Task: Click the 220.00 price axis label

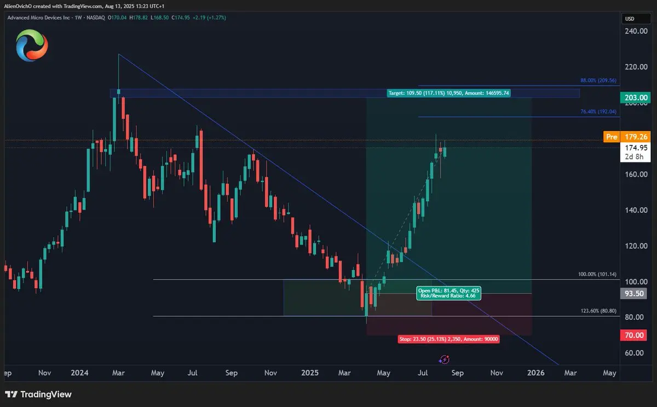Action: 636,67
